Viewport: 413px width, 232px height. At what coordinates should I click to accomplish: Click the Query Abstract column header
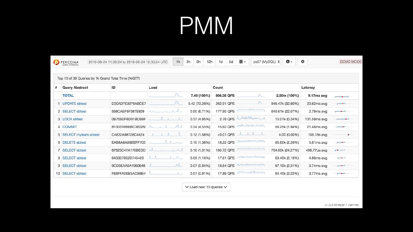75,88
